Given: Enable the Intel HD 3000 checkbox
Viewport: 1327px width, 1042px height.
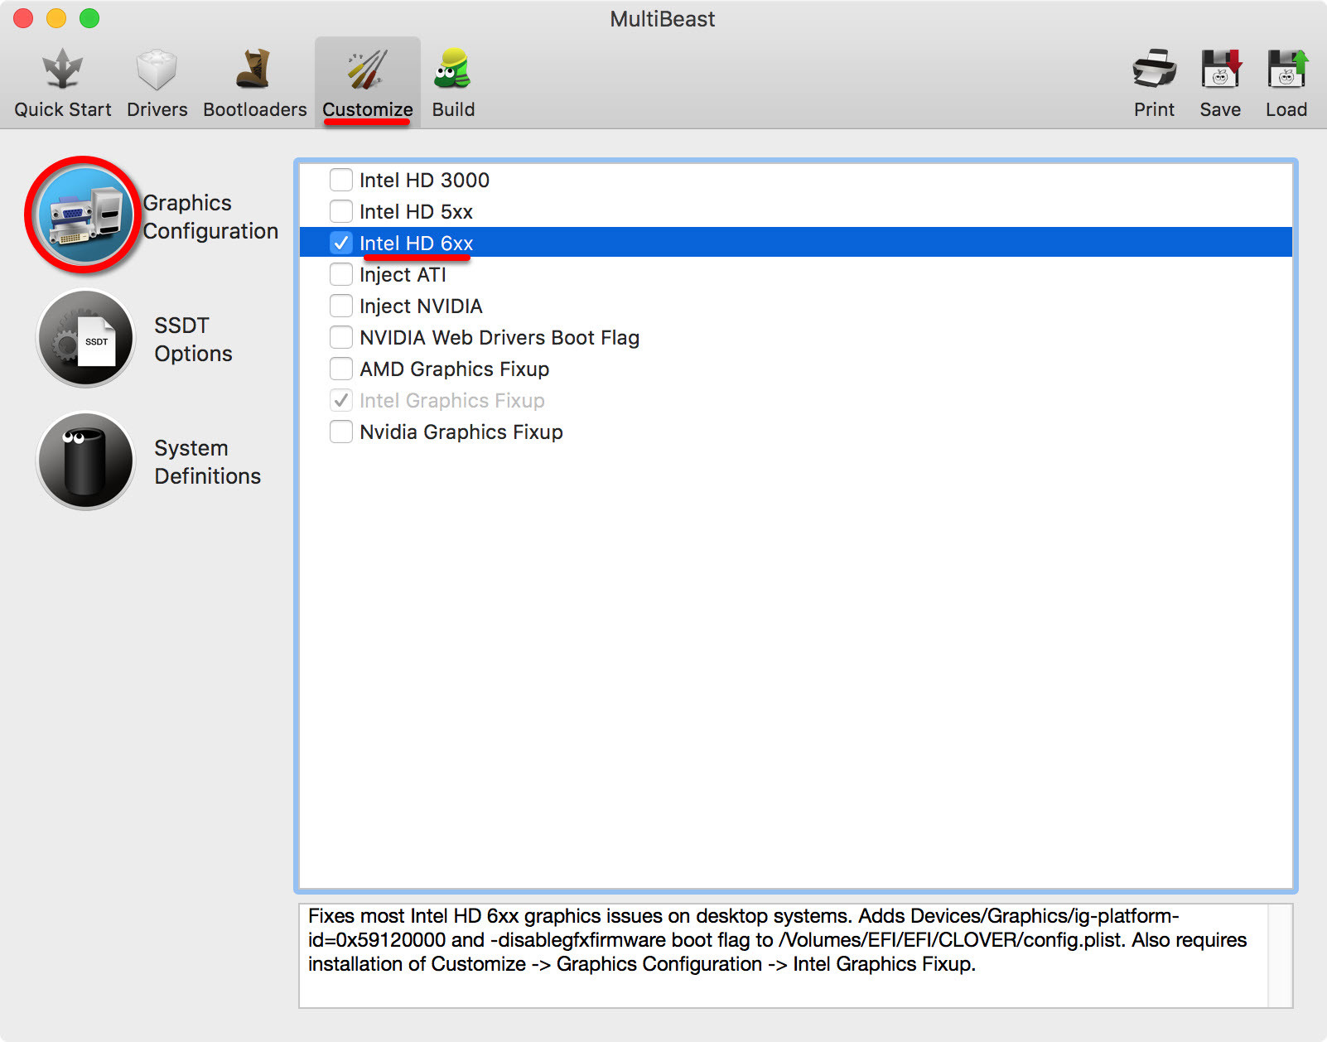Looking at the screenshot, I should point(341,180).
